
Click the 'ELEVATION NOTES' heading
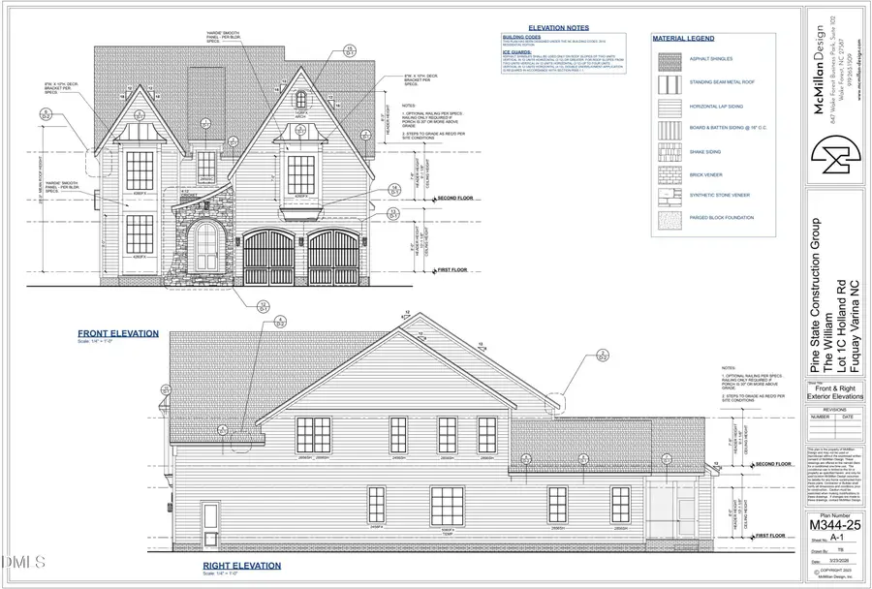point(558,28)
